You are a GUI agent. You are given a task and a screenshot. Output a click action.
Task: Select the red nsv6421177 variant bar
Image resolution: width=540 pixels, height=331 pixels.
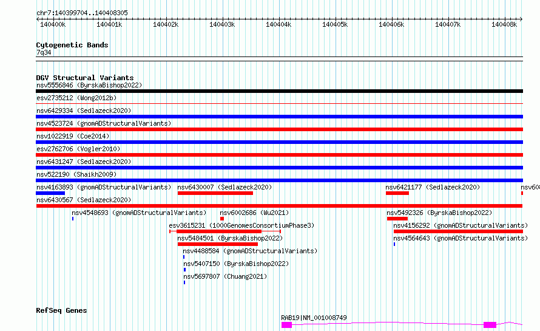point(397,193)
